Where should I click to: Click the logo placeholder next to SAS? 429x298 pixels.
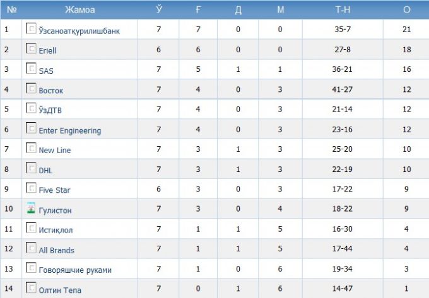[x=31, y=68]
